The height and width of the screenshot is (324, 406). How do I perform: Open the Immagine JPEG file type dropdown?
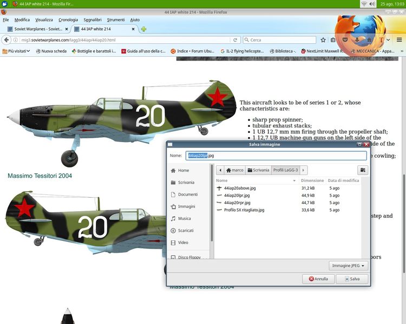(x=348, y=266)
